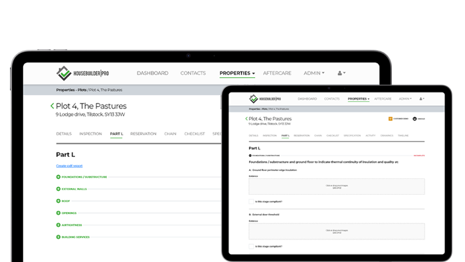Go to Aftercare on tablet
Viewport: 465px width, 262px height.
pos(383,99)
